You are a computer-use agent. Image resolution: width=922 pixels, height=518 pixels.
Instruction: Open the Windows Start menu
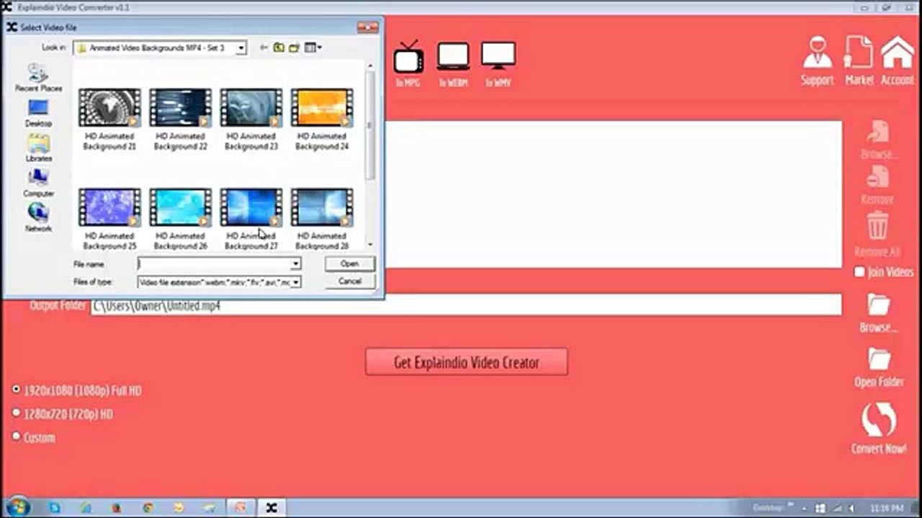tap(18, 506)
